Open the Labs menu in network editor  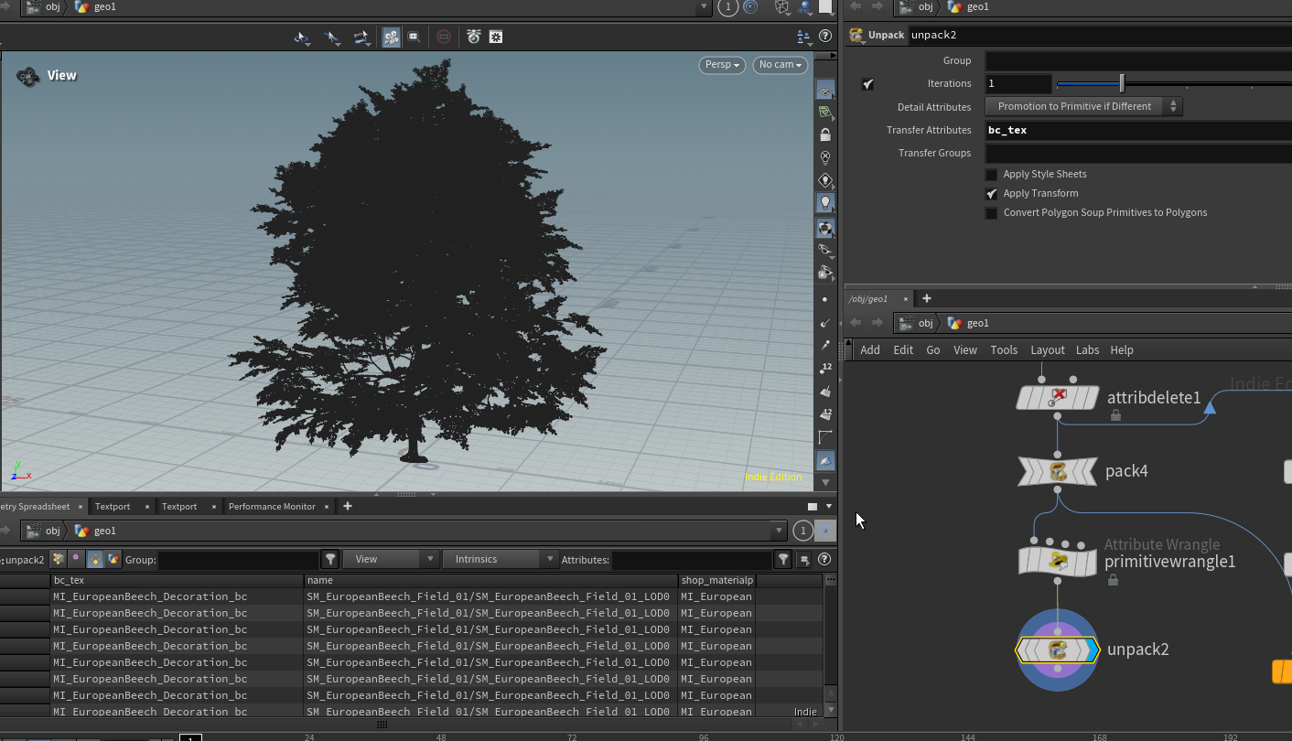1087,350
